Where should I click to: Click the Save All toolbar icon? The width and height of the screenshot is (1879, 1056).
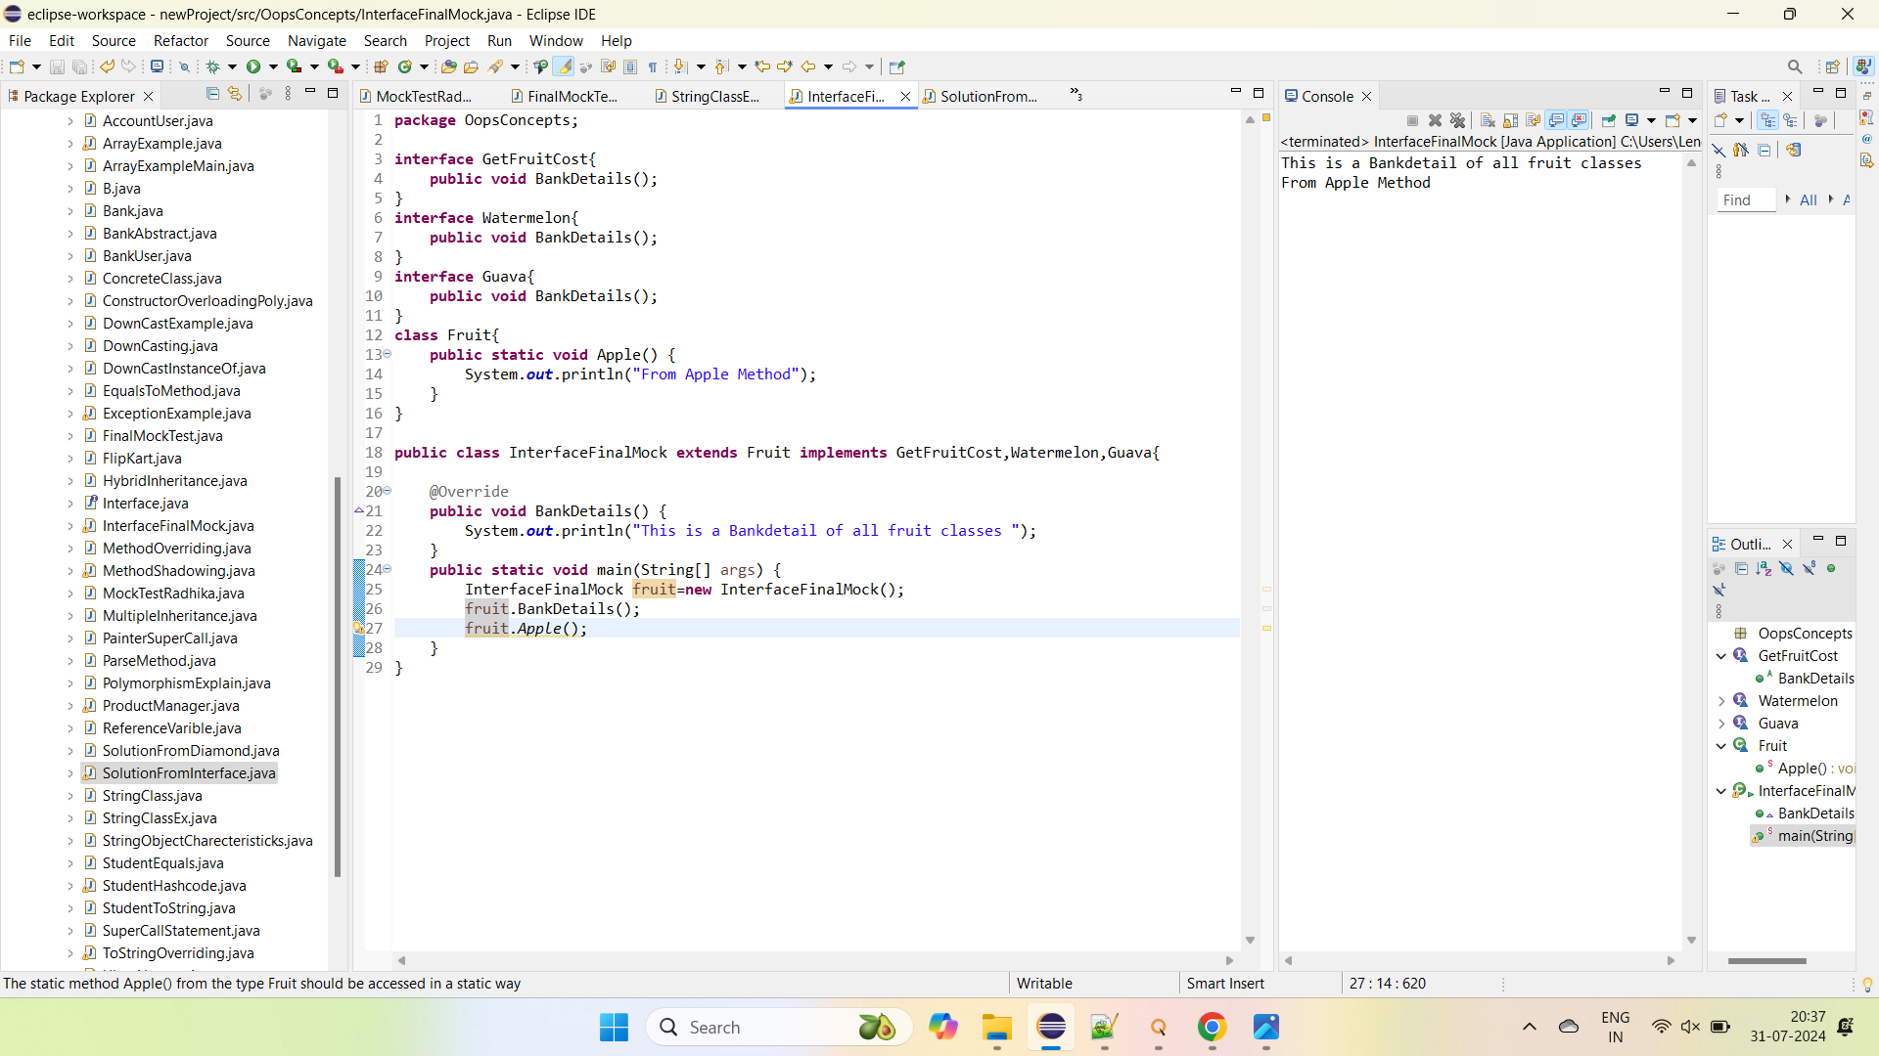click(x=79, y=66)
